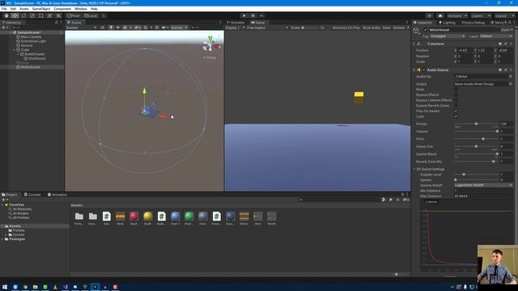Disable Play On Awake checkbox
The width and height of the screenshot is (518, 291).
click(456, 111)
